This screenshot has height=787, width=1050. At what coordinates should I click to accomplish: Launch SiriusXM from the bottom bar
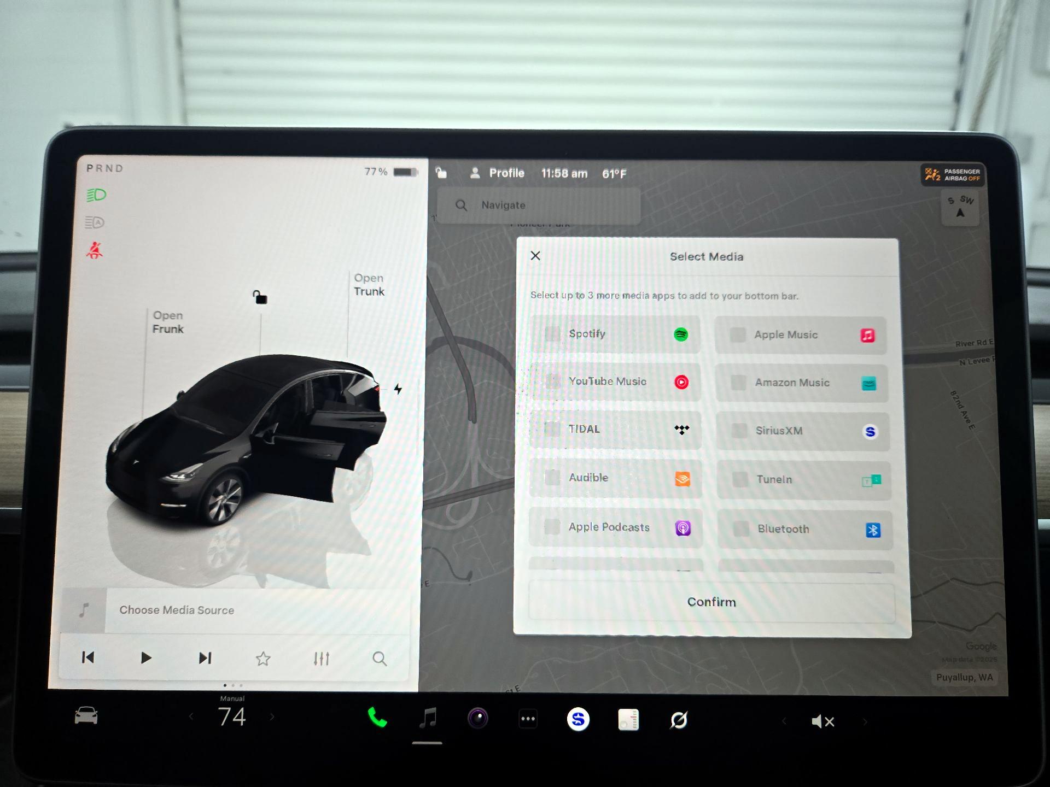(x=578, y=719)
